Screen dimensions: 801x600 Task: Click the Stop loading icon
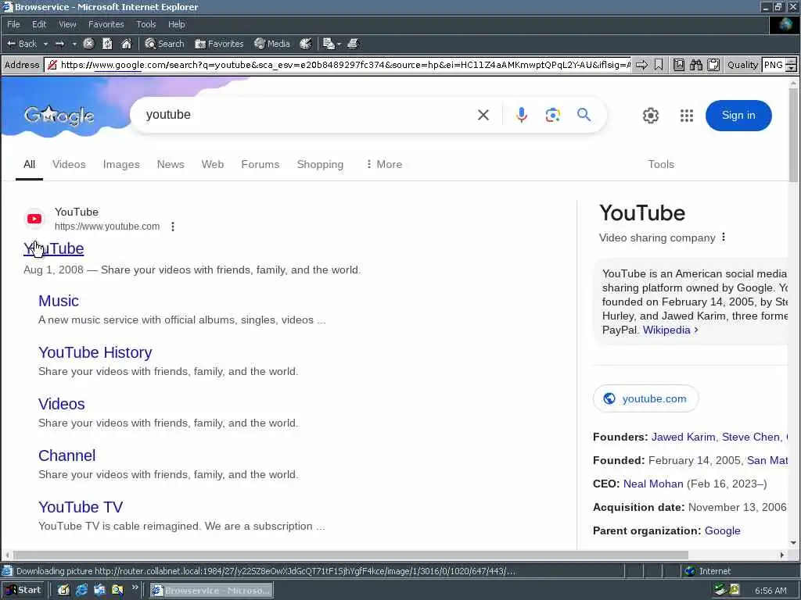(x=88, y=44)
